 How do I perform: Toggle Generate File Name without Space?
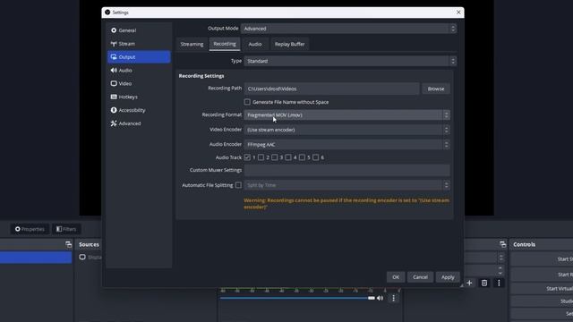pos(247,102)
